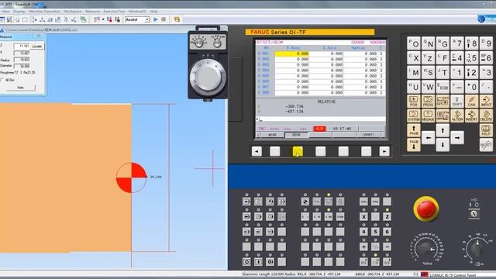Click the X address key on keypad

click(413, 58)
